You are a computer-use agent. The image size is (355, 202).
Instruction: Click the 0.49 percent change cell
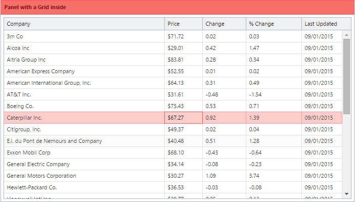[x=274, y=83]
